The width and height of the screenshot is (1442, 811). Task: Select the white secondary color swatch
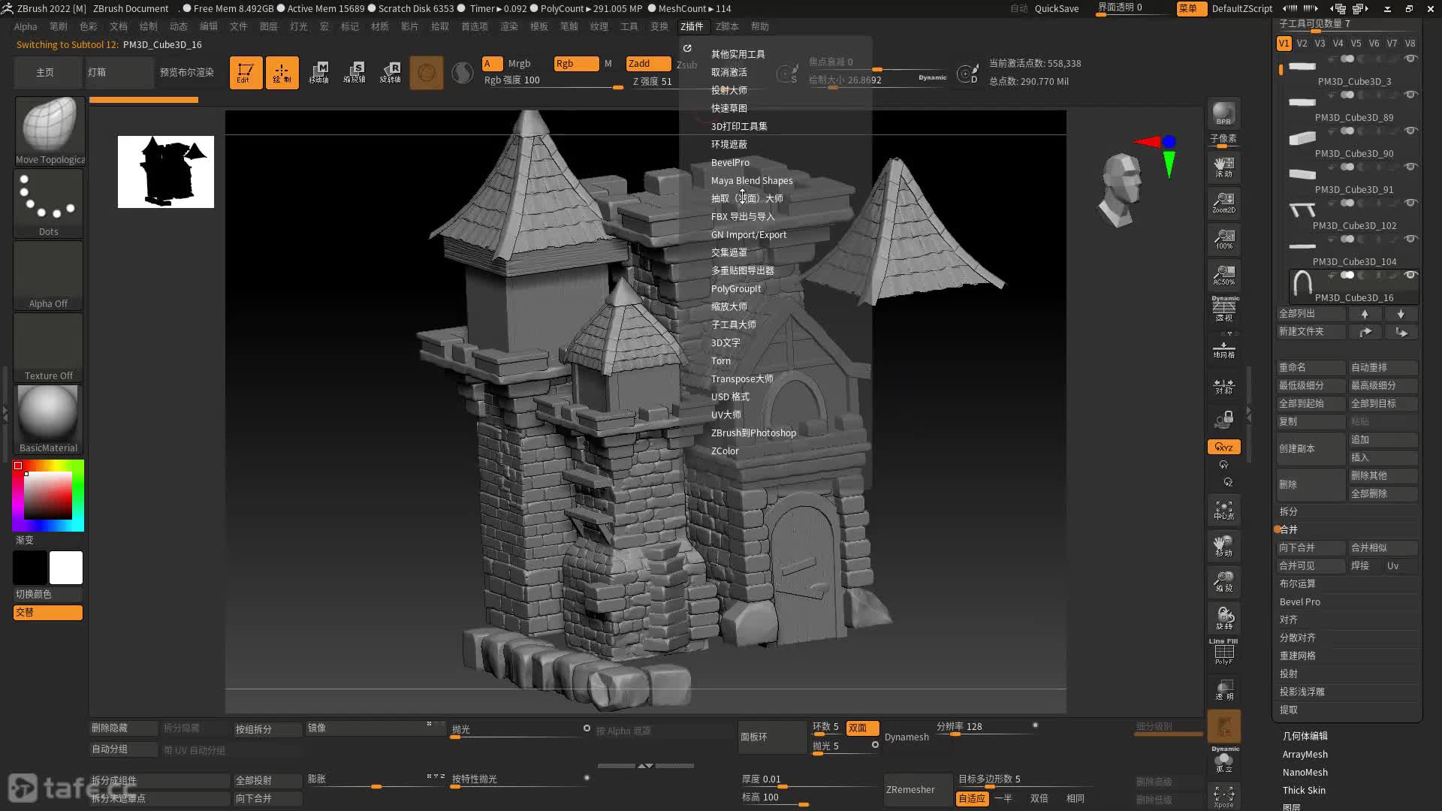(x=66, y=568)
